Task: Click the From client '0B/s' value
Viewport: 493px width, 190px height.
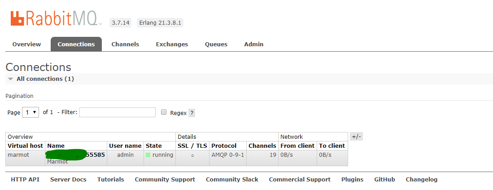Action: point(287,155)
